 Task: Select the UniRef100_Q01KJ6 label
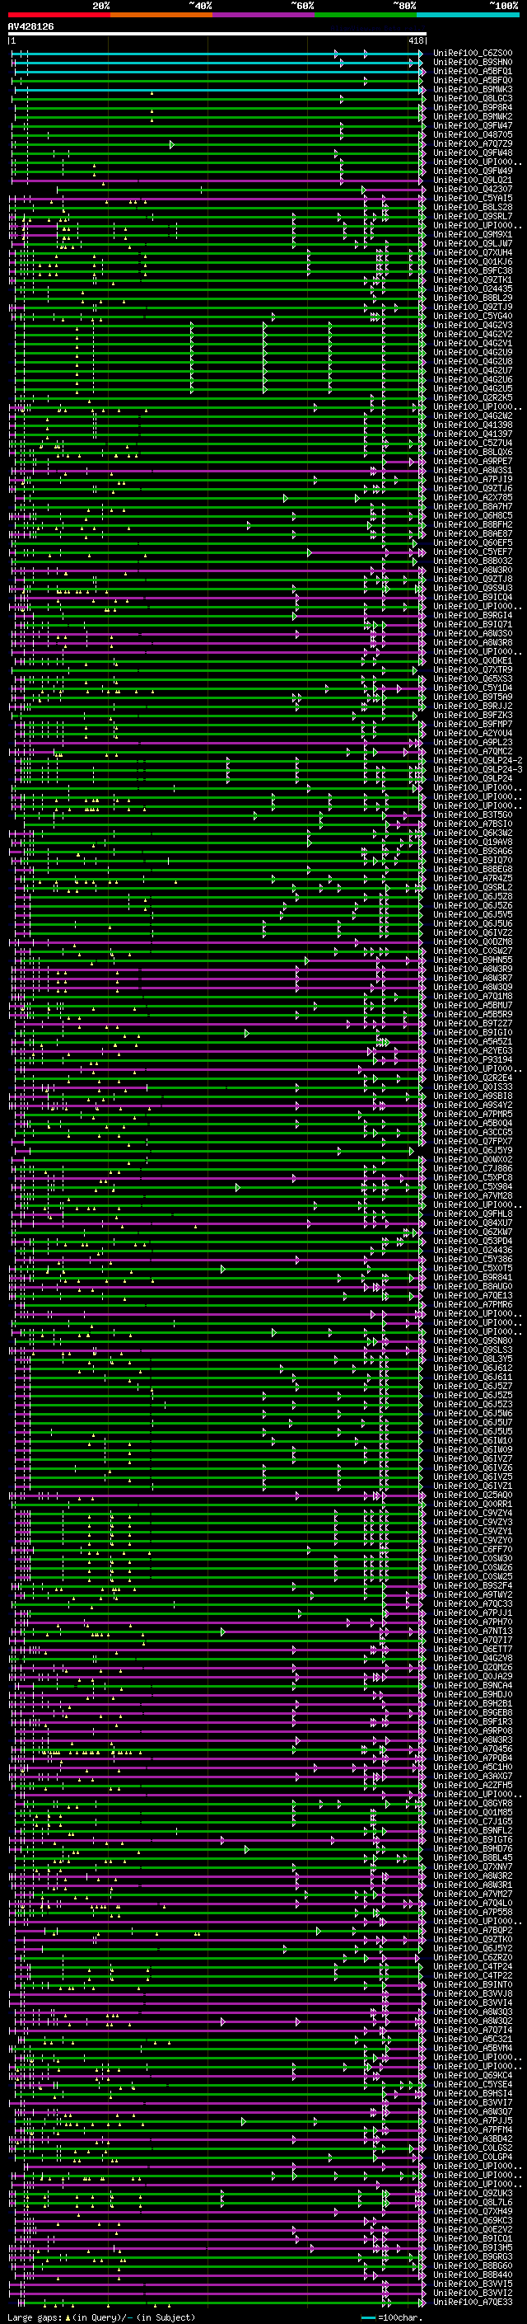click(x=473, y=261)
